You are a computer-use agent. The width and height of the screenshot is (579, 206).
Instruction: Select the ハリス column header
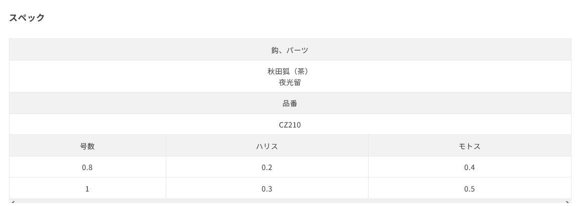coord(267,146)
